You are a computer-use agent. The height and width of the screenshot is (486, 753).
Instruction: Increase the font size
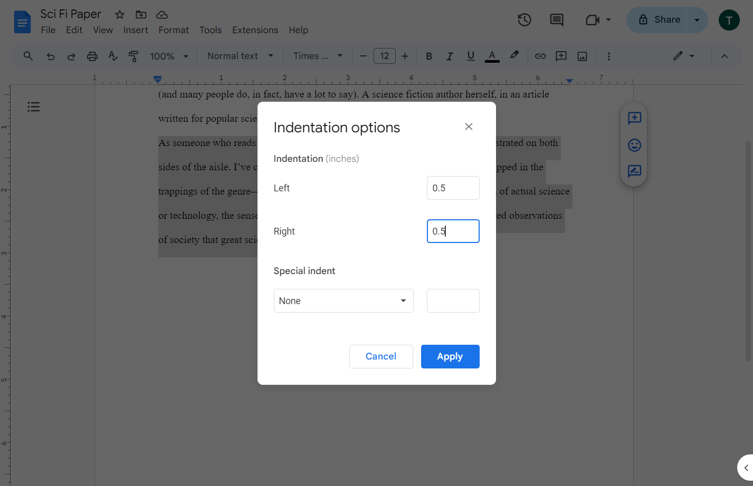pos(405,56)
